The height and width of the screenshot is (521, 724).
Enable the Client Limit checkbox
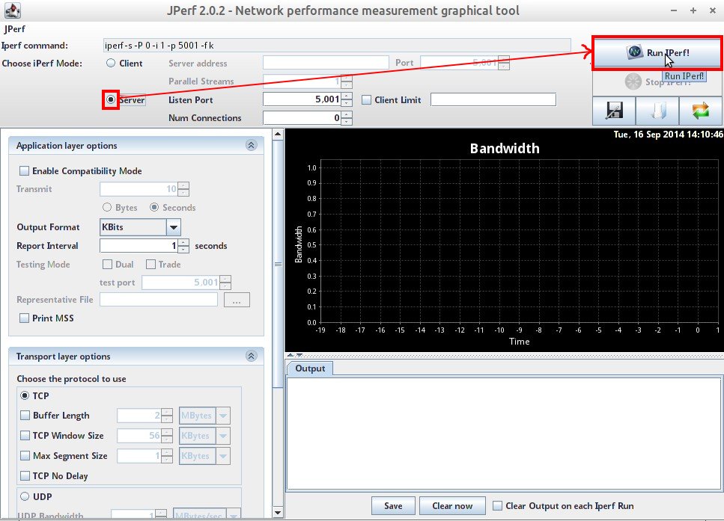(366, 99)
